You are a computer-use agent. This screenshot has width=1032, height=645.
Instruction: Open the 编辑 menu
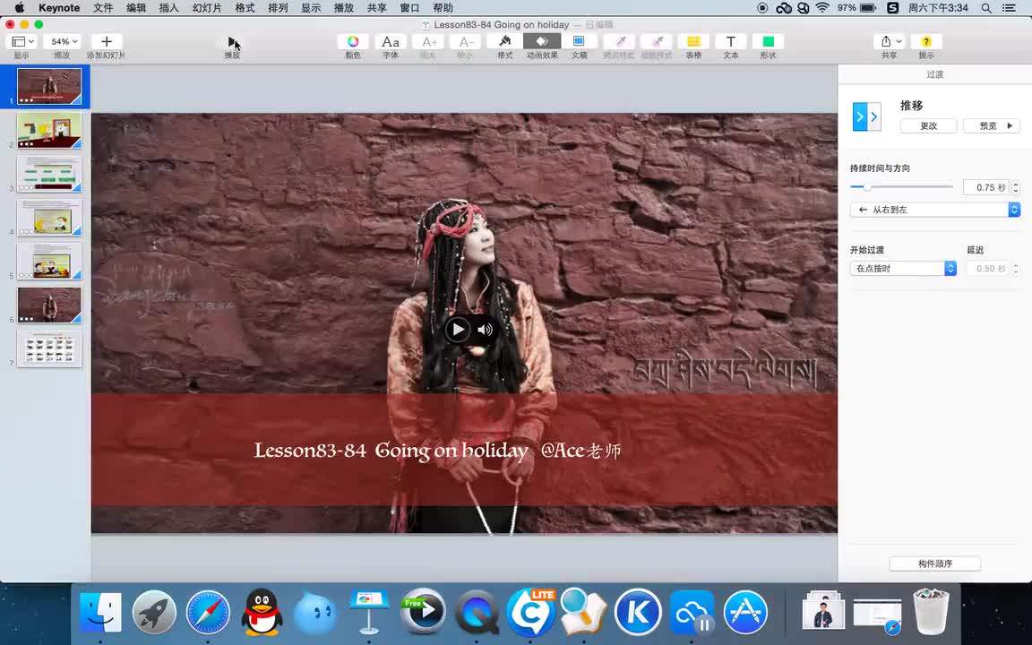tap(136, 8)
